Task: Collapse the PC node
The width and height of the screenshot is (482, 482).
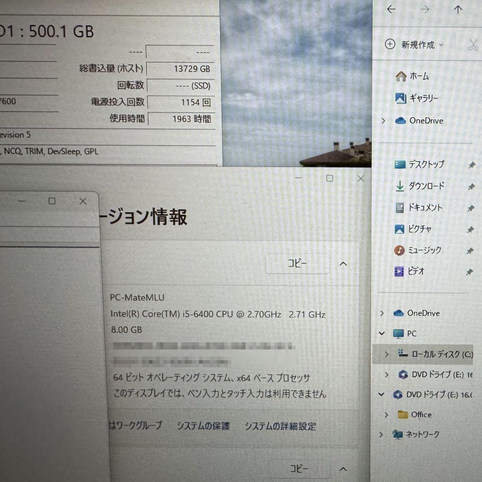Action: tap(382, 333)
